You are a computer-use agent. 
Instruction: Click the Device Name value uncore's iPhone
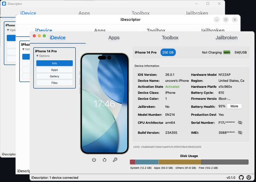tap(177, 81)
